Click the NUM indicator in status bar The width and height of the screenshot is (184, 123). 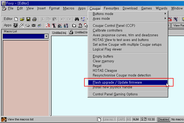(136, 119)
